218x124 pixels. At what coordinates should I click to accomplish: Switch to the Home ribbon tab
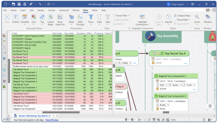13,10
